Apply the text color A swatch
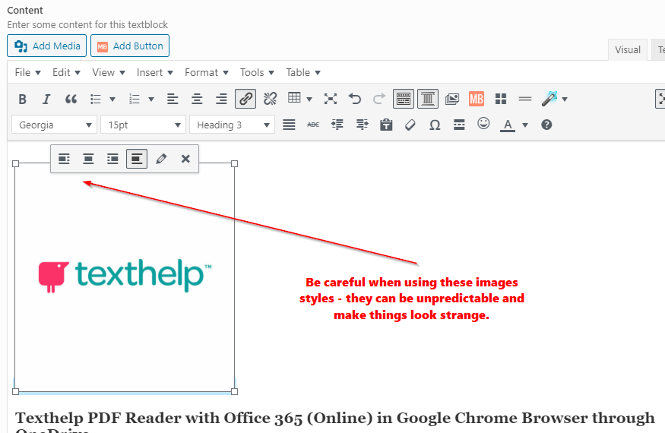 [x=508, y=125]
